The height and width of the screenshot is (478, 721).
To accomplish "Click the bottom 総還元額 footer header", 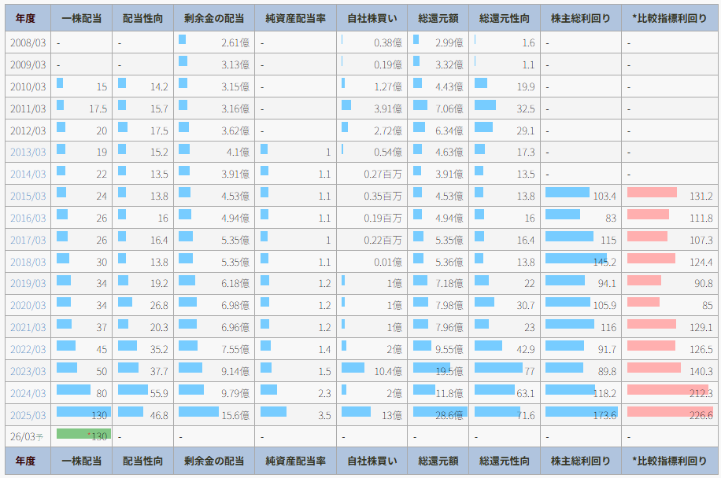I will (438, 461).
